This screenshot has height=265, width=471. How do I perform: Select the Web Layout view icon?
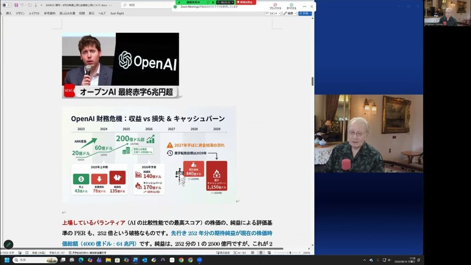point(269,253)
